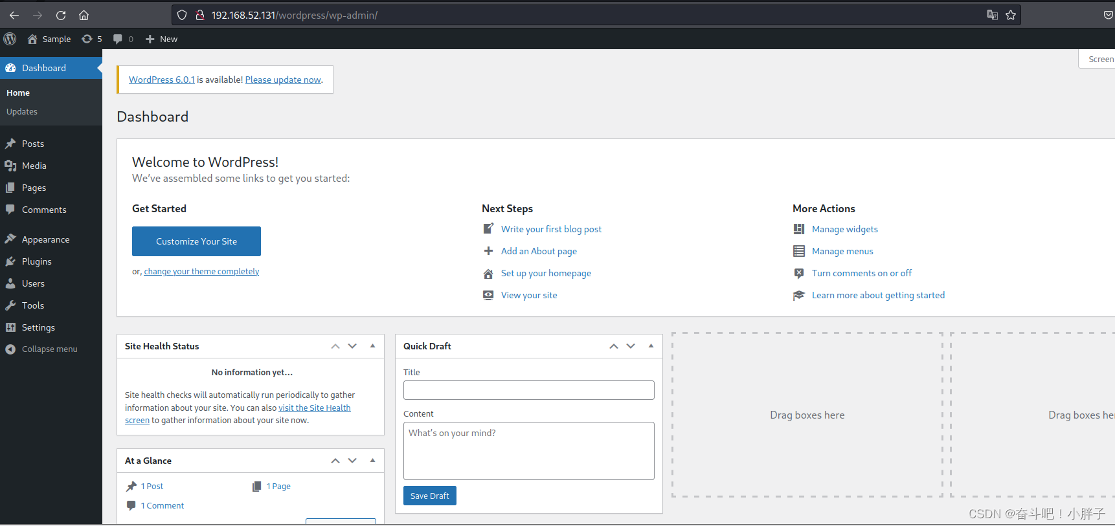Image resolution: width=1115 pixels, height=526 pixels.
Task: Click the translate page icon in address bar
Action: coord(992,15)
